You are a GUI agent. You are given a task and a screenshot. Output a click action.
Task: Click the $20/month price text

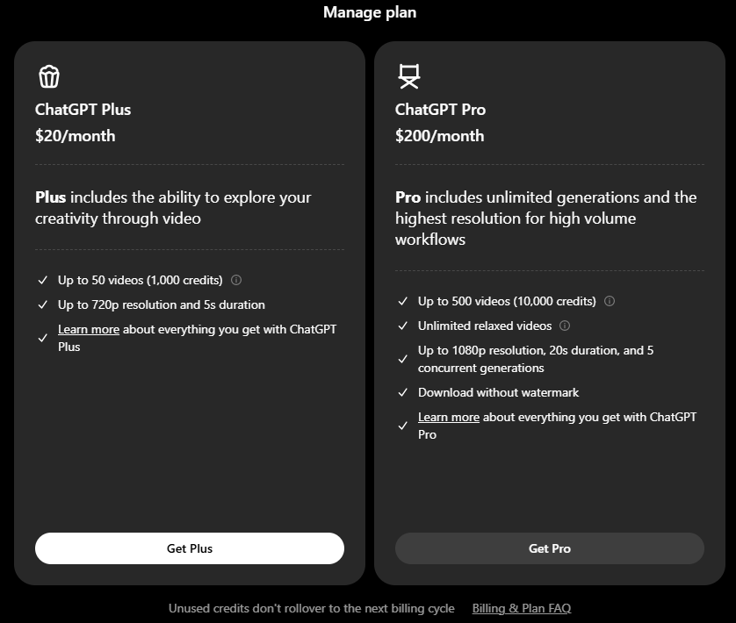[x=76, y=136]
